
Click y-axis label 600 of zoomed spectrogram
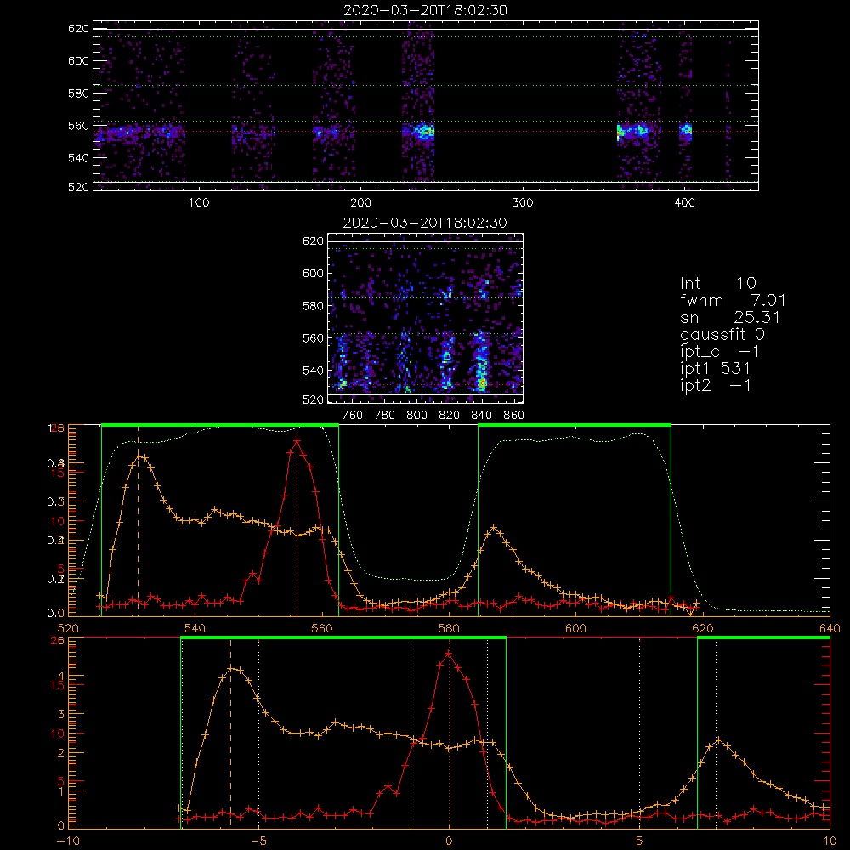point(314,273)
